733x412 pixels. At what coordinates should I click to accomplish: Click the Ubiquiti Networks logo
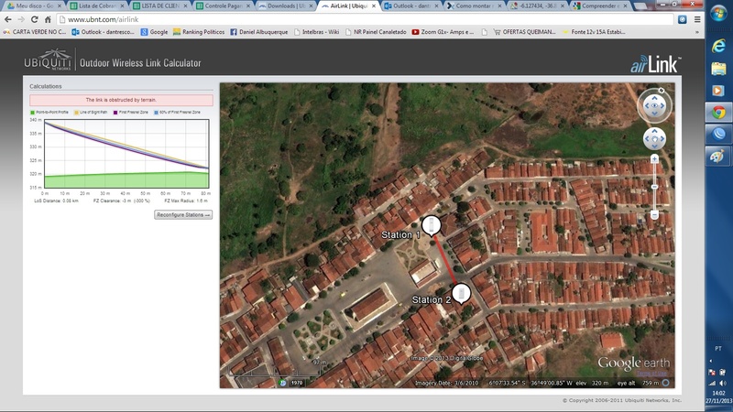tap(48, 60)
